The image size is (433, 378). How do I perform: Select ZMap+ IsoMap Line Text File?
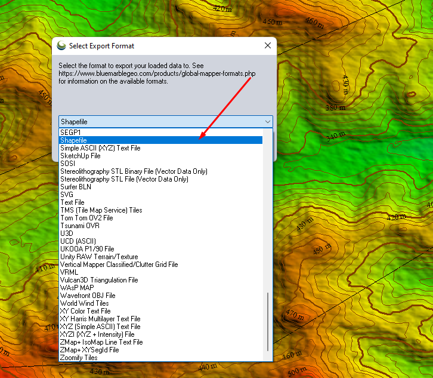point(161,342)
